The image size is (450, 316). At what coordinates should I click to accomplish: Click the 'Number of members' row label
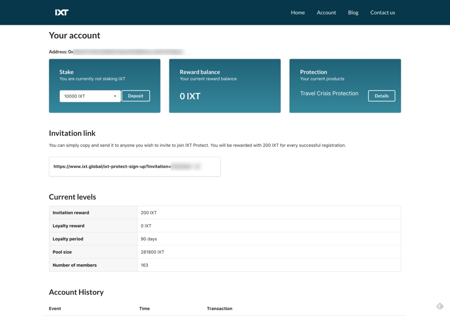(x=75, y=265)
